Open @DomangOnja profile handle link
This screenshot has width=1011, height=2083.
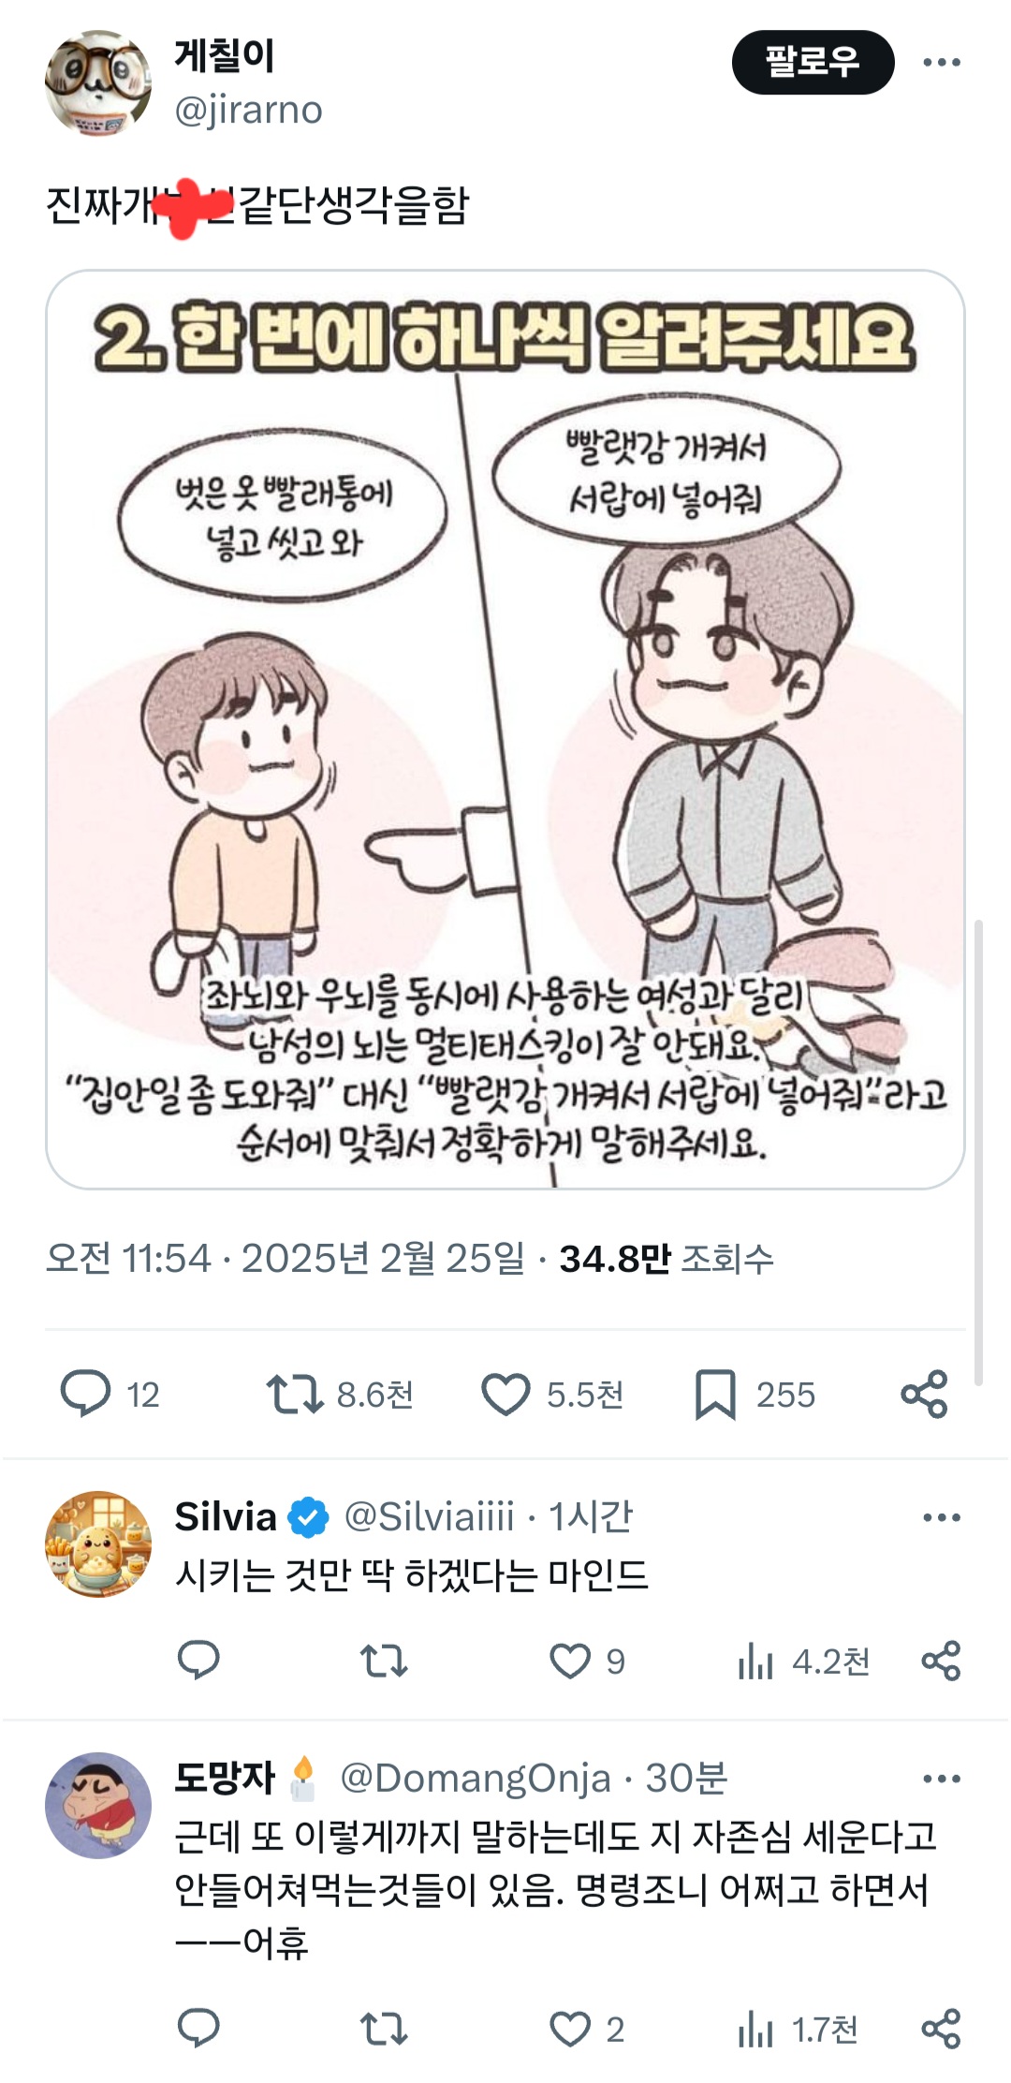[x=475, y=1779]
